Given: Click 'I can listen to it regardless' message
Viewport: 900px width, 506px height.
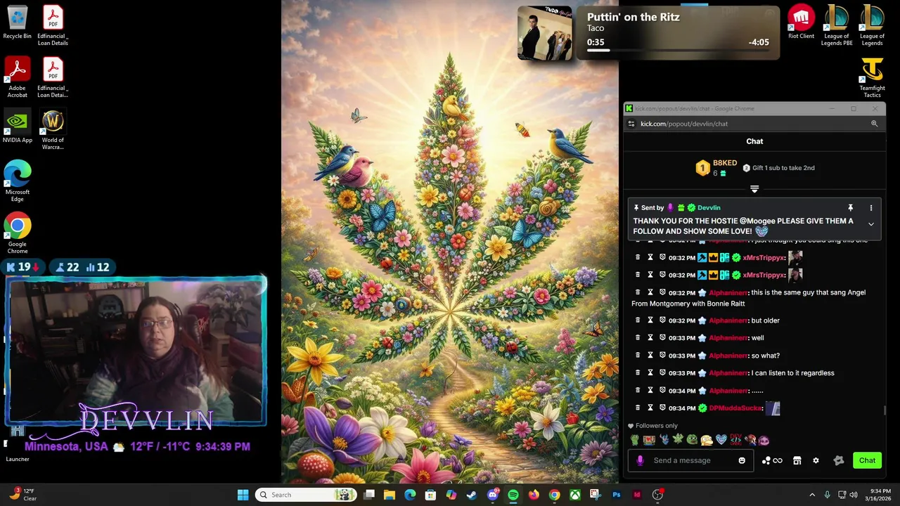Looking at the screenshot, I should [x=792, y=373].
